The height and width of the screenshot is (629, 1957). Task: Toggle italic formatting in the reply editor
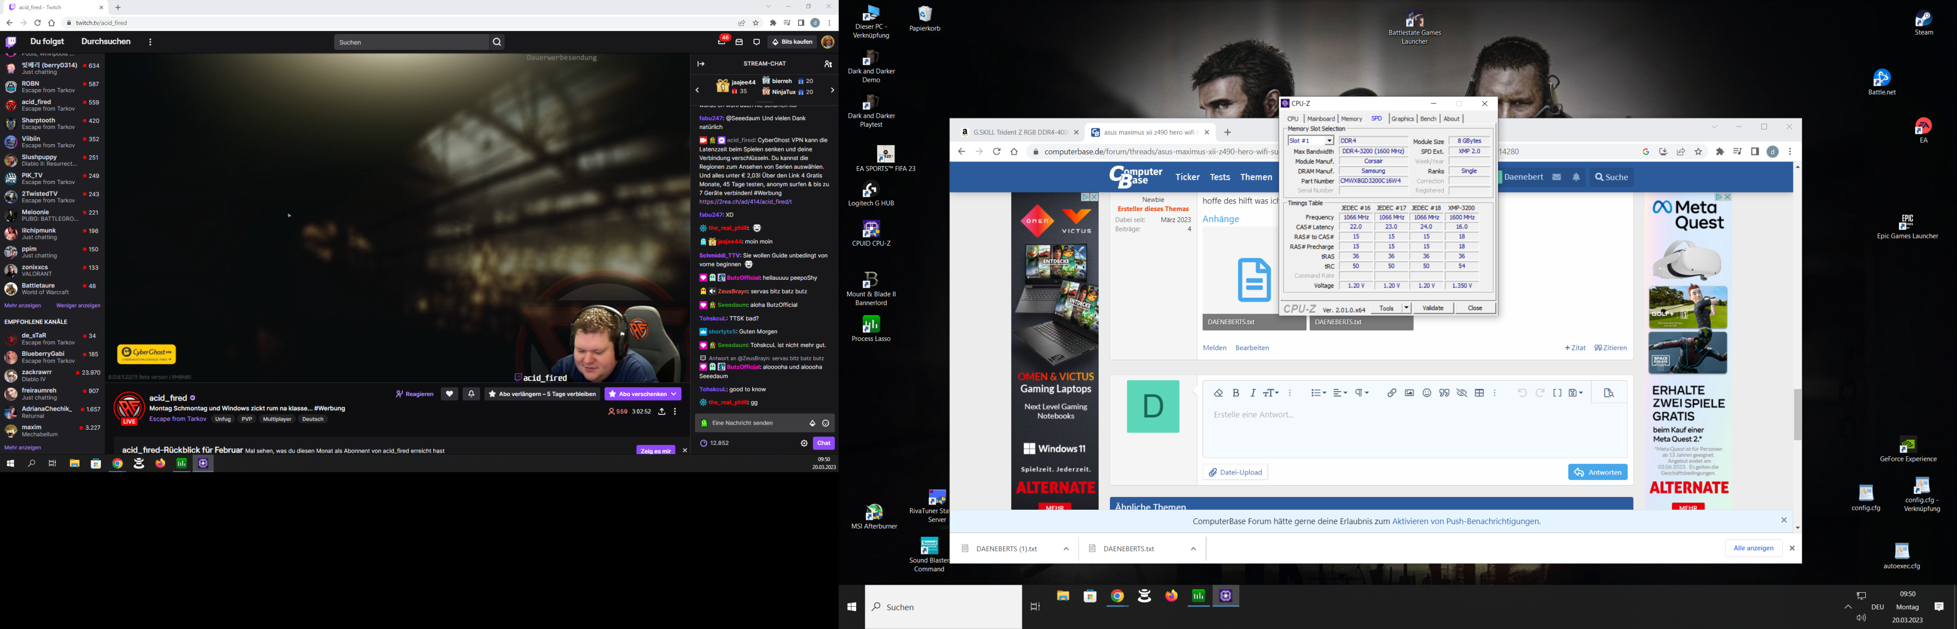1253,393
